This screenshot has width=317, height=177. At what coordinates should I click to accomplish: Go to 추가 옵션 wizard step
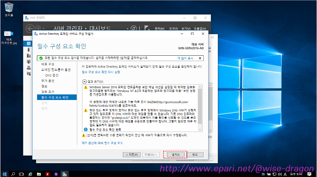(48, 81)
